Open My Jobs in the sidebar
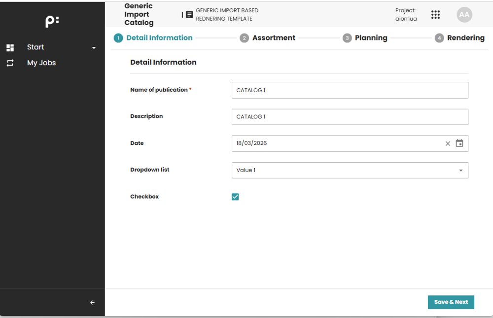Screen dimensions: 493x318 click(41, 63)
